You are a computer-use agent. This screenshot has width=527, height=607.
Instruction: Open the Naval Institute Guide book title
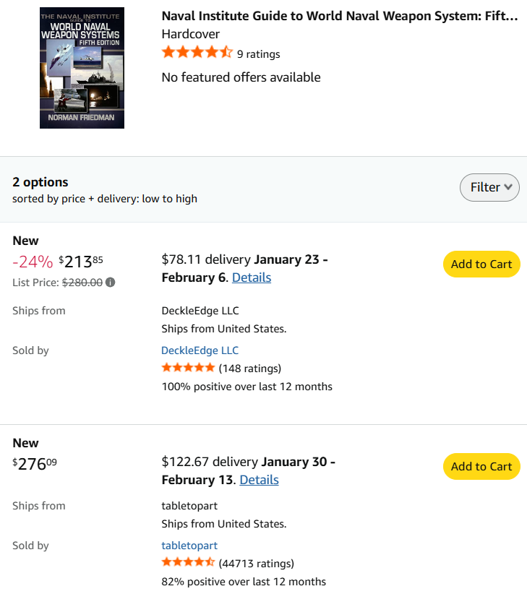[x=339, y=16]
